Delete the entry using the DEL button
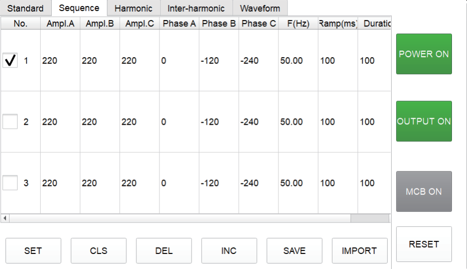 pyautogui.click(x=164, y=250)
